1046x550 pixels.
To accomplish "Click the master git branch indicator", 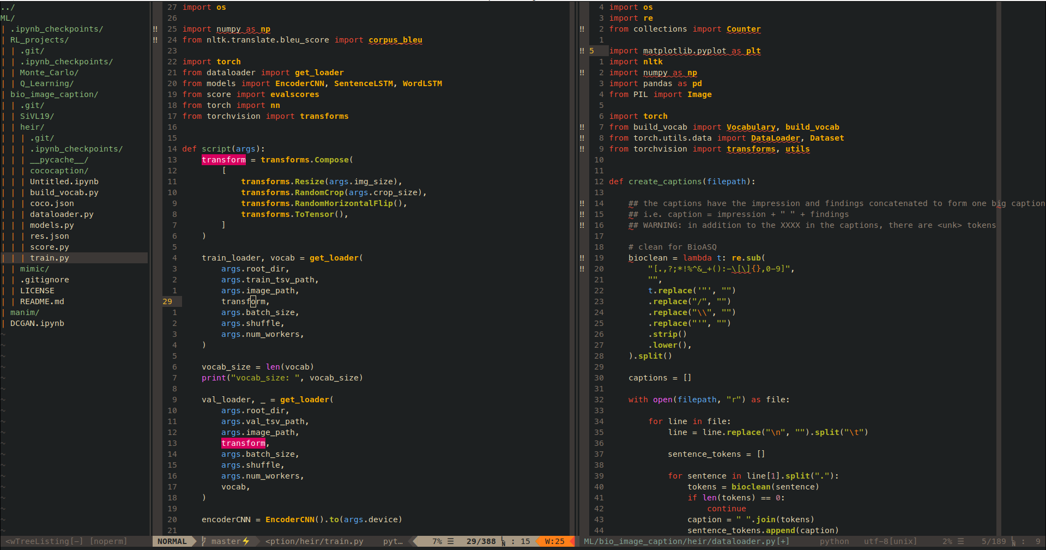I will (226, 541).
